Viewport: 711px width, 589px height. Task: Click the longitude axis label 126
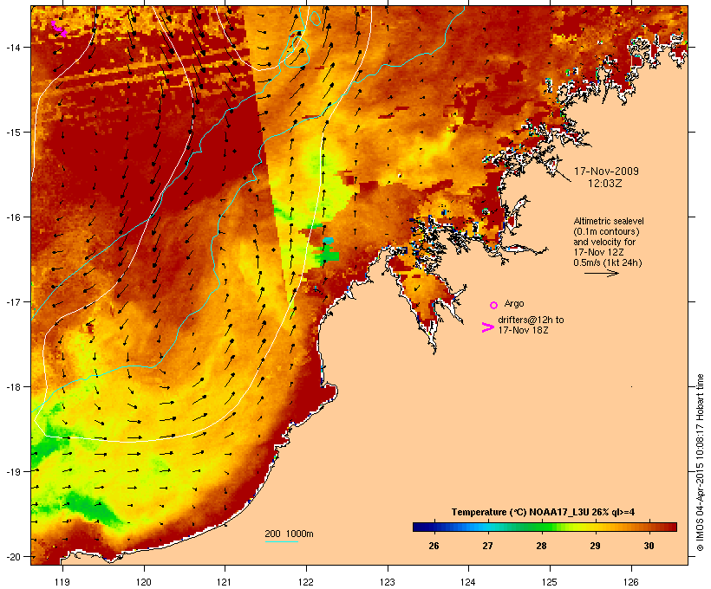tap(630, 582)
